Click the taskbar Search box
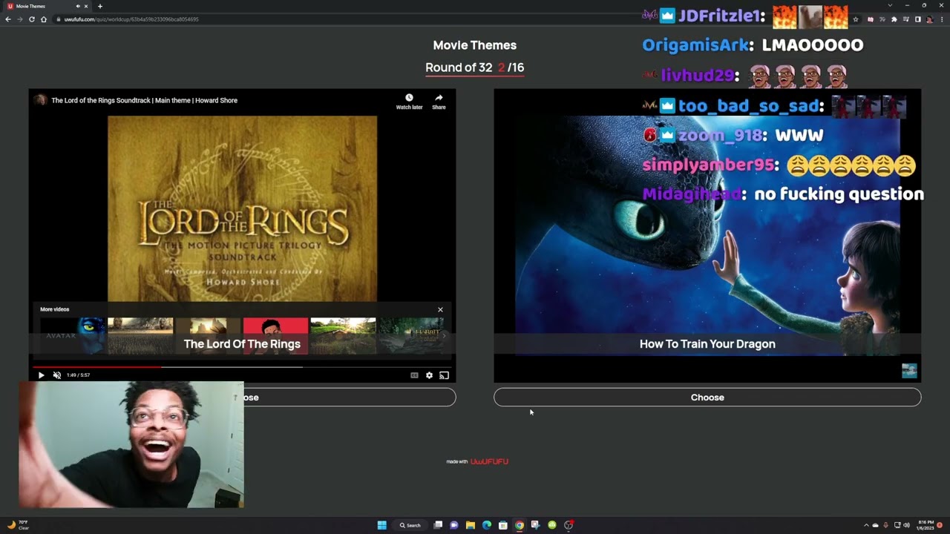Viewport: 950px width, 534px height. pos(410,525)
